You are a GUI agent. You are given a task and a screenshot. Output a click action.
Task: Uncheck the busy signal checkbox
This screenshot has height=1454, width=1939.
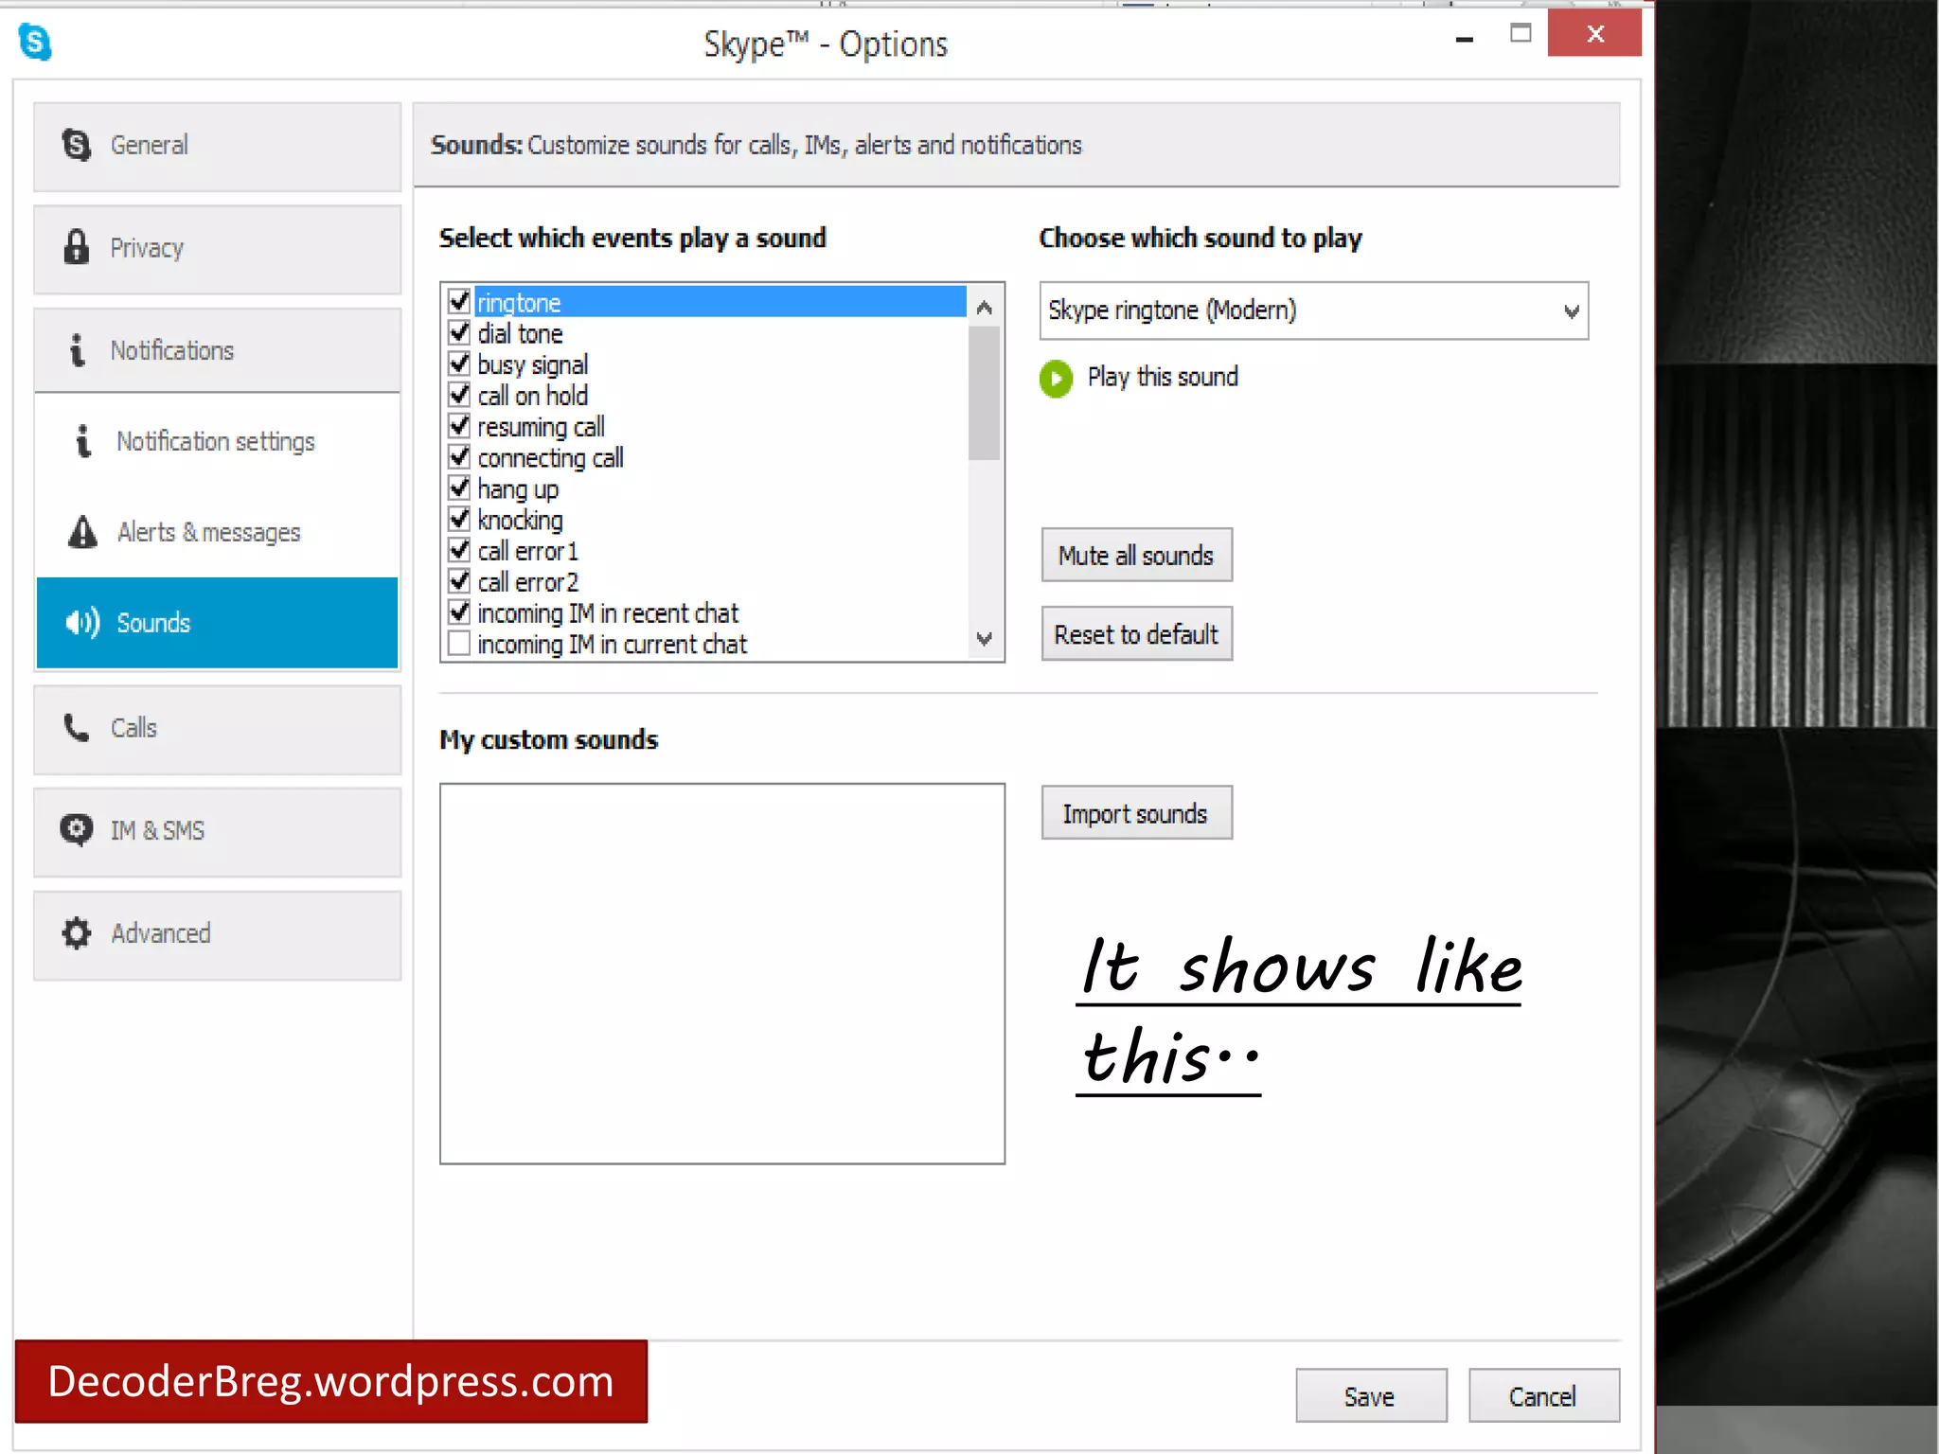click(x=459, y=363)
